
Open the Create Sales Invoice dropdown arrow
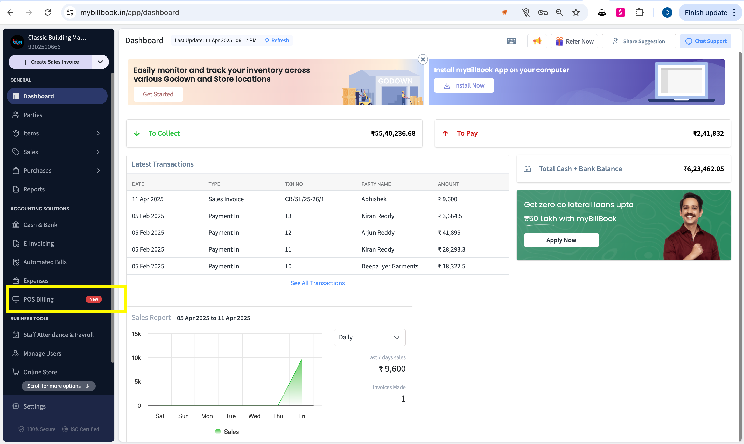pos(100,62)
